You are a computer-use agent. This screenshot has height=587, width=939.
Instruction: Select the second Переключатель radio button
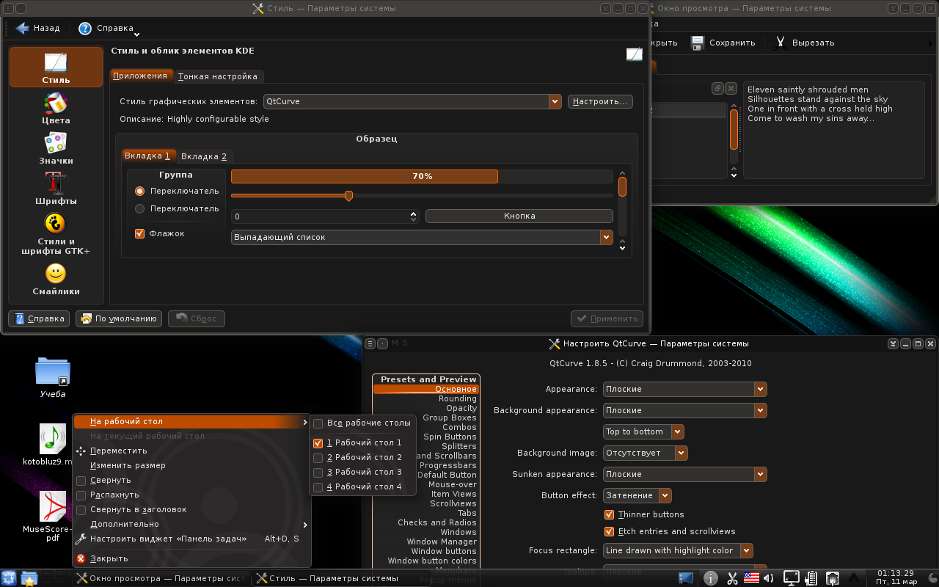pyautogui.click(x=140, y=208)
